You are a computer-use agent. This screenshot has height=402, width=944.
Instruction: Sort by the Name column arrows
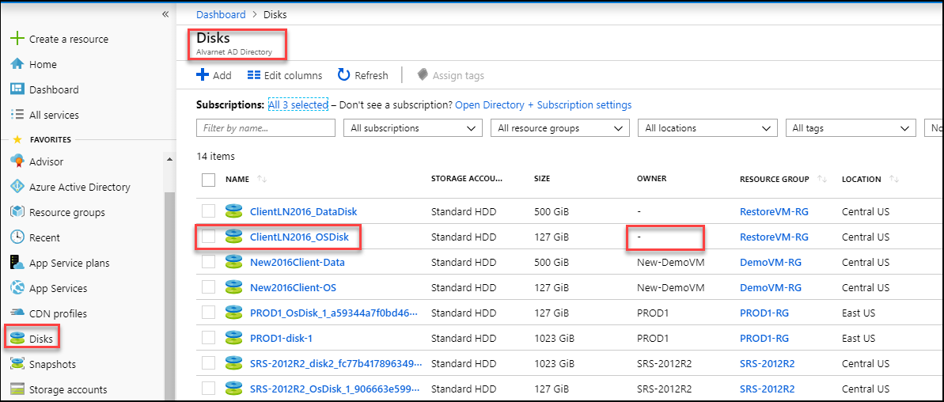tap(261, 180)
